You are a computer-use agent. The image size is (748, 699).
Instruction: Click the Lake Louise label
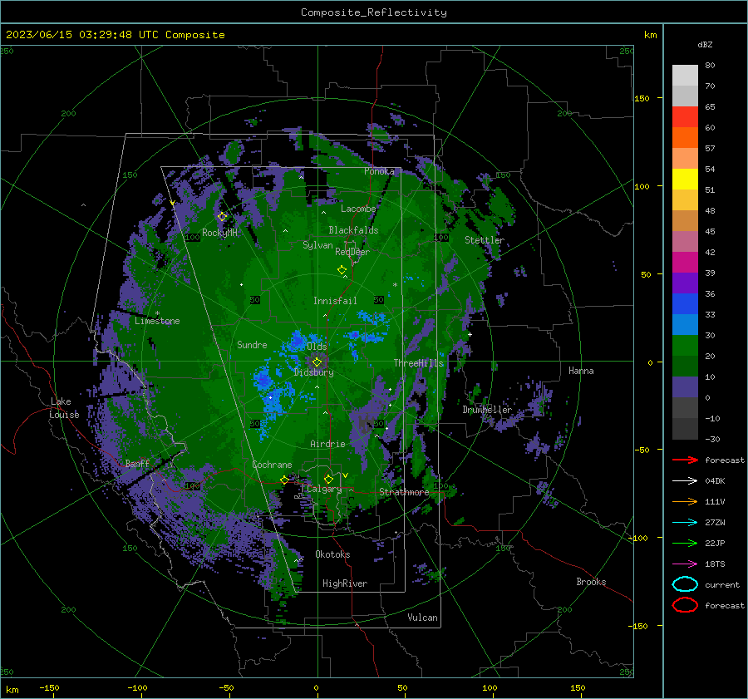64,408
